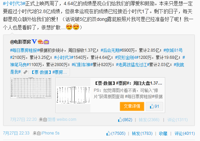The image size is (200, 141).
Task: Like the main post with 17505 likes
Action: coord(116,133)
